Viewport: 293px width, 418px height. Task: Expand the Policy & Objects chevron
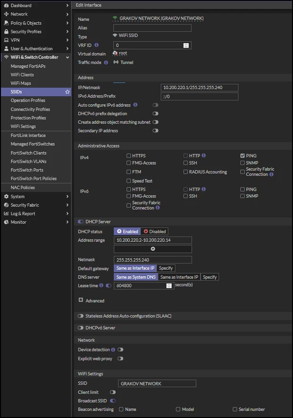[67, 23]
